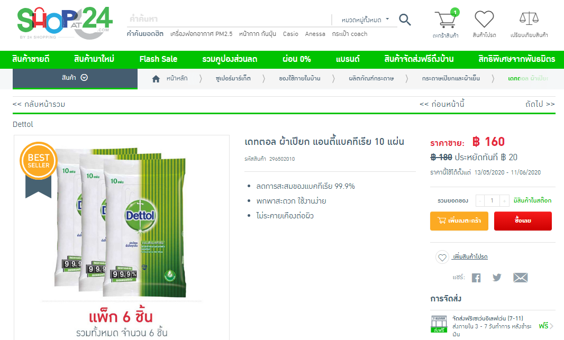The height and width of the screenshot is (340, 564).
Task: Click the red buy now button
Action: (x=523, y=220)
